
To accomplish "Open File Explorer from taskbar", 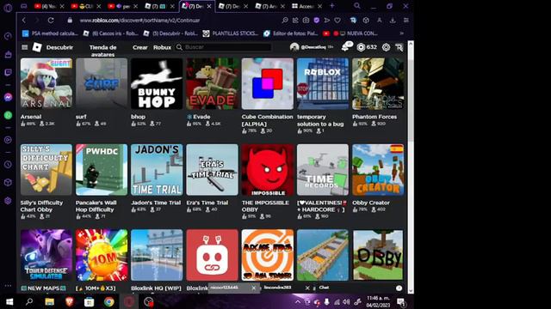I will 50,301.
